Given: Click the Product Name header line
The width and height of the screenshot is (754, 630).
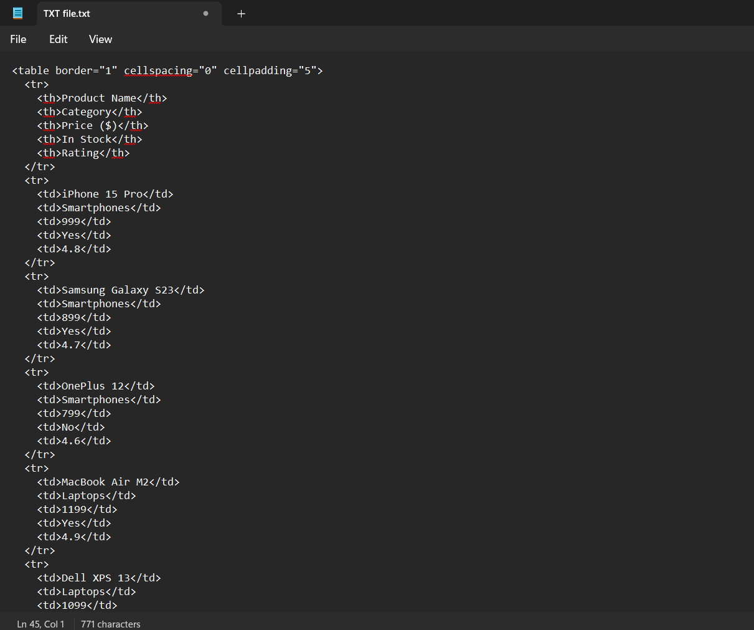Looking at the screenshot, I should [102, 98].
